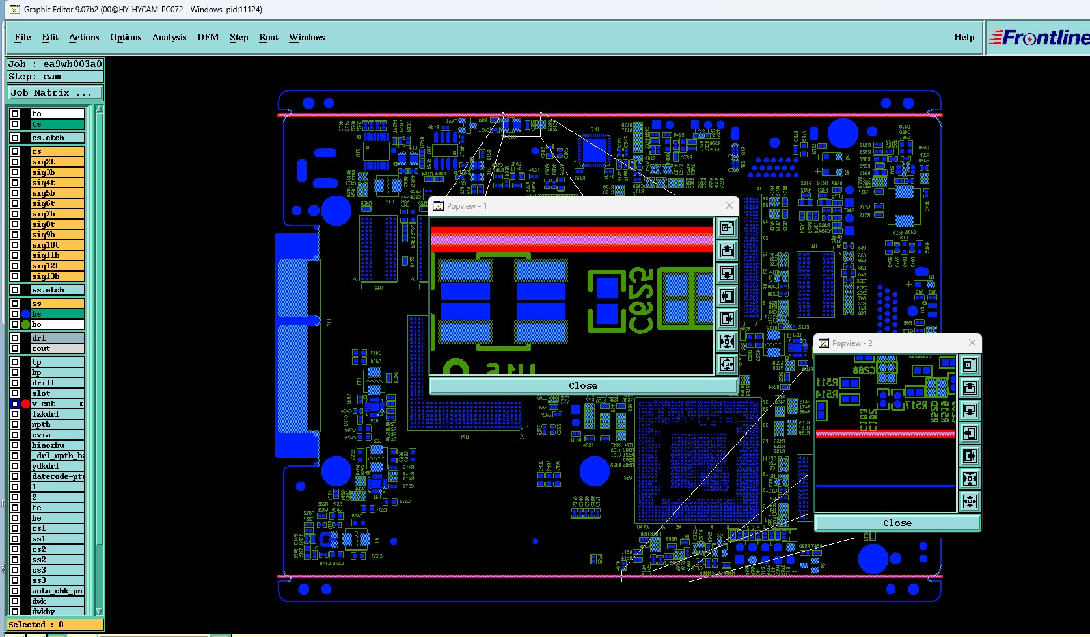Select the auto_chk_pnl layer name

[x=58, y=591]
